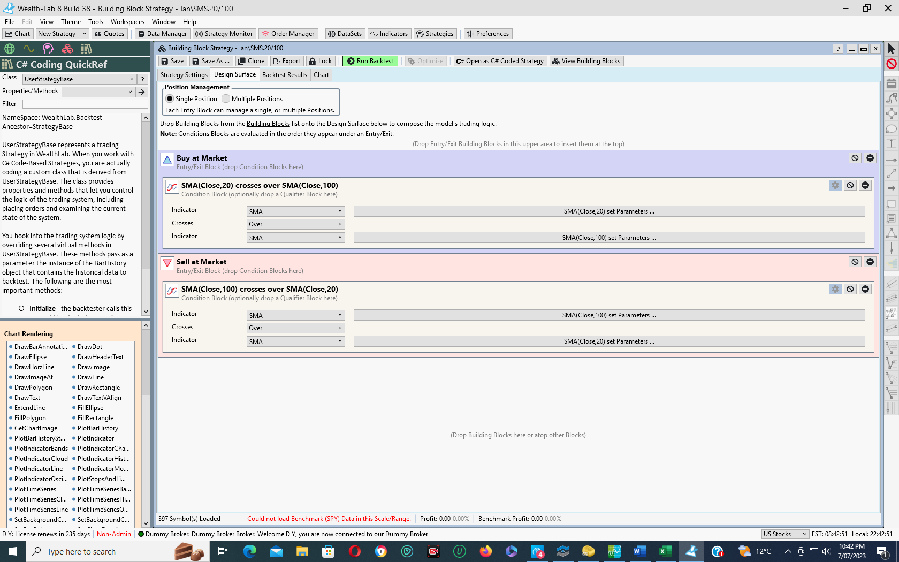Viewport: 899px width, 562px height.
Task: Click the Run Backtest button
Action: point(370,61)
